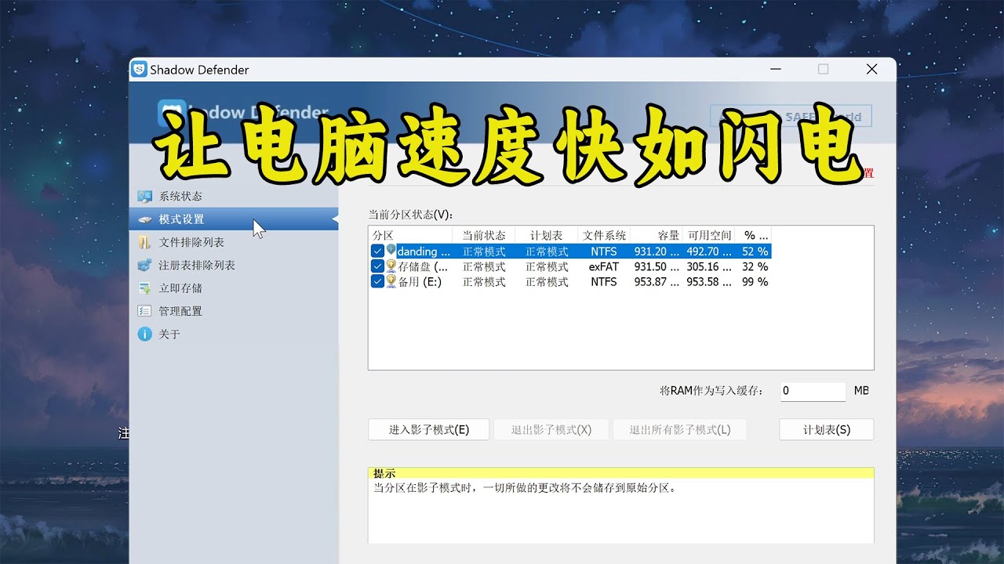Click the 管理配置 icon
This screenshot has width=1004, height=564.
click(x=144, y=311)
